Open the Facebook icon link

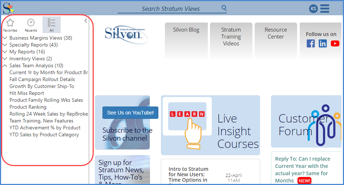[x=311, y=44]
